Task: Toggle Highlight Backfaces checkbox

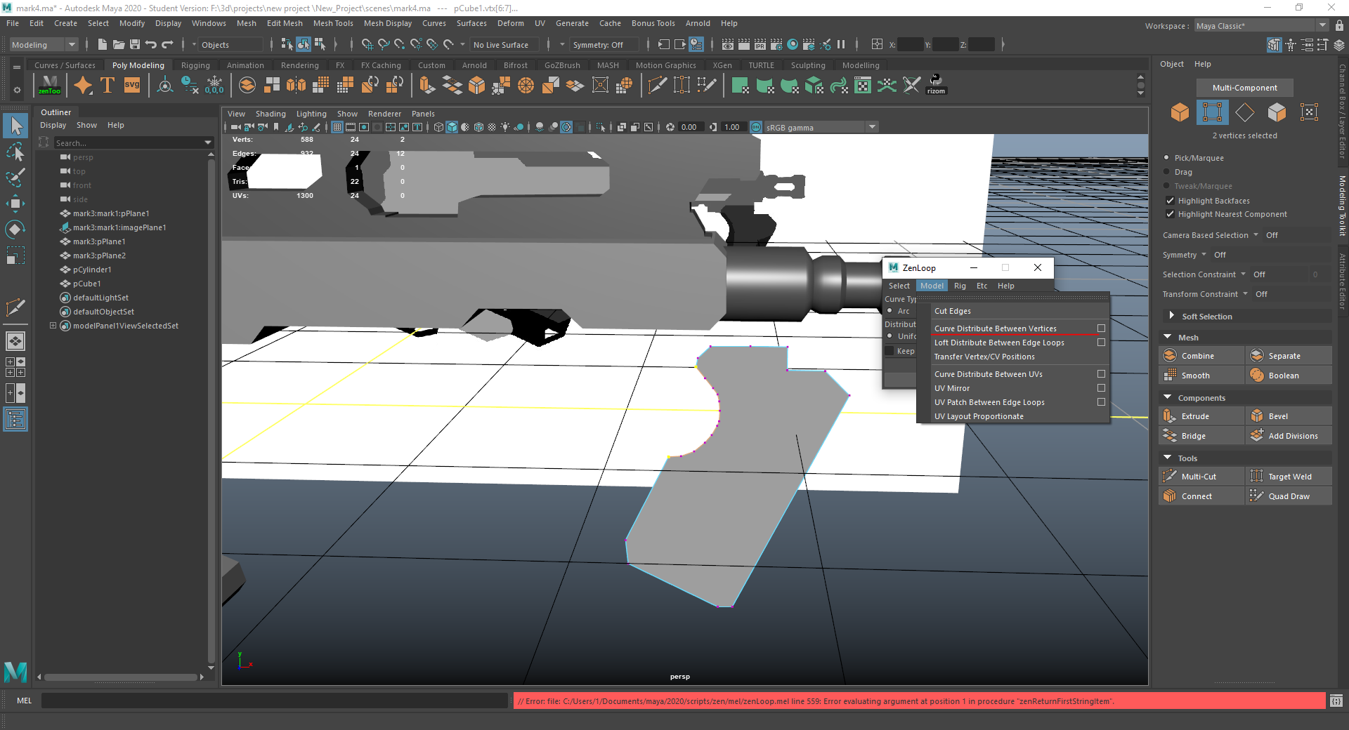Action: point(1170,201)
